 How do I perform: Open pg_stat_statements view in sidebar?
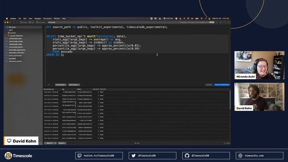pos(17,36)
